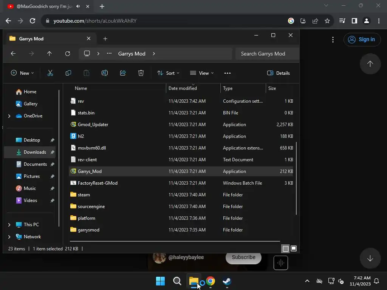The width and height of the screenshot is (387, 290).
Task: Open the See more ellipsis in Explorer toolbar
Action: (227, 73)
